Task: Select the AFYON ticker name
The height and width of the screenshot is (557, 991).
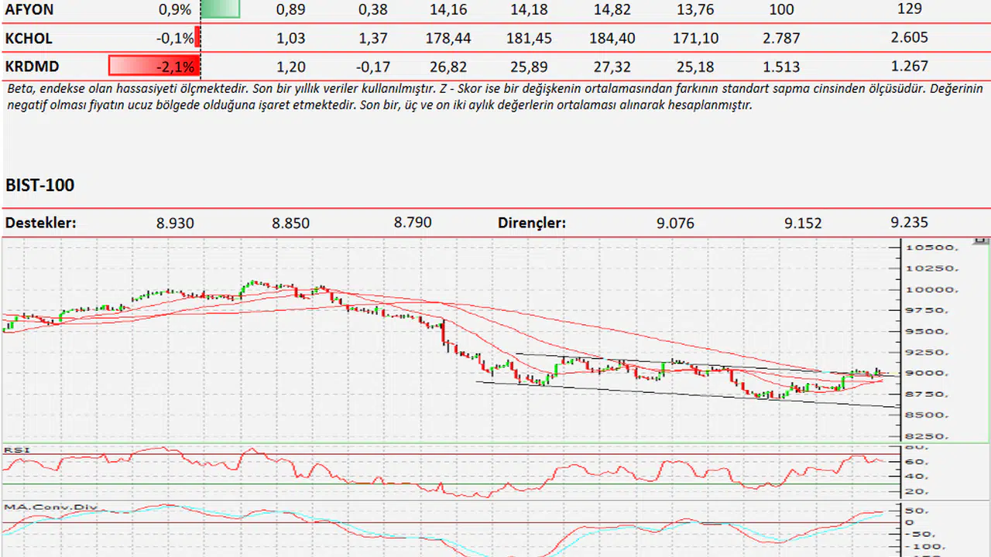Action: coord(29,9)
